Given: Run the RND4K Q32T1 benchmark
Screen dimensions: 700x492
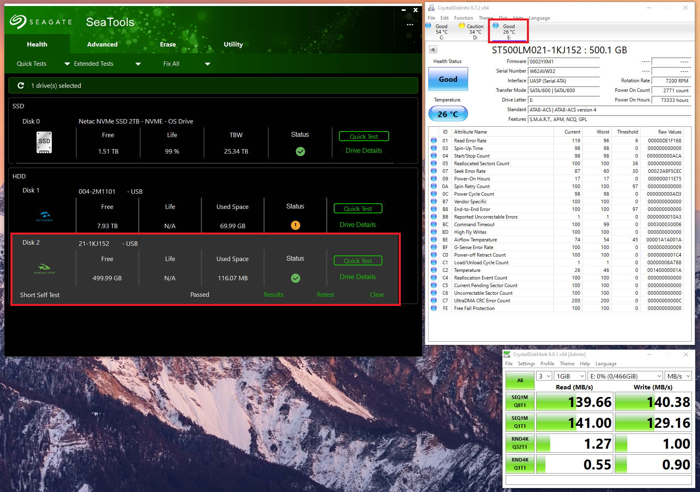Looking at the screenshot, I should pyautogui.click(x=520, y=443).
